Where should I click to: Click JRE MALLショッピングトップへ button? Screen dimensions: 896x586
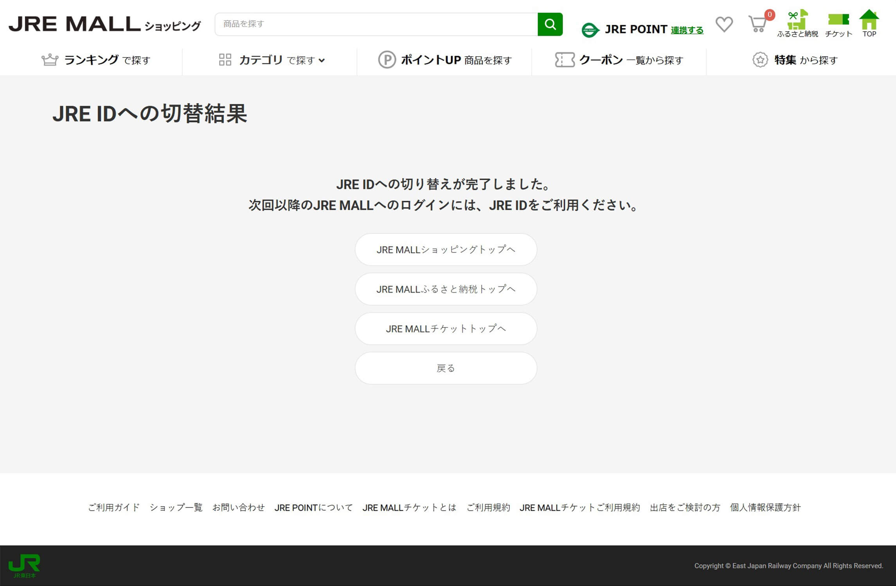click(446, 250)
